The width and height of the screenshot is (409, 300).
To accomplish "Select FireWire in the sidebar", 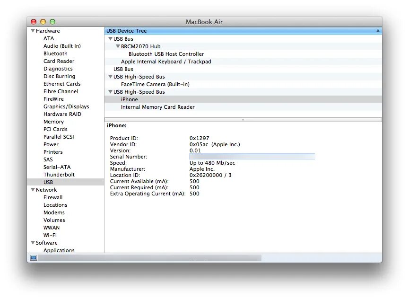I will (53, 99).
